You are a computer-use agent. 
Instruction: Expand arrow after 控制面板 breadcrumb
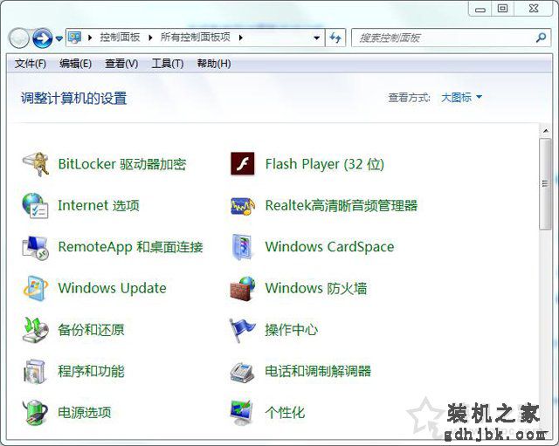click(150, 38)
